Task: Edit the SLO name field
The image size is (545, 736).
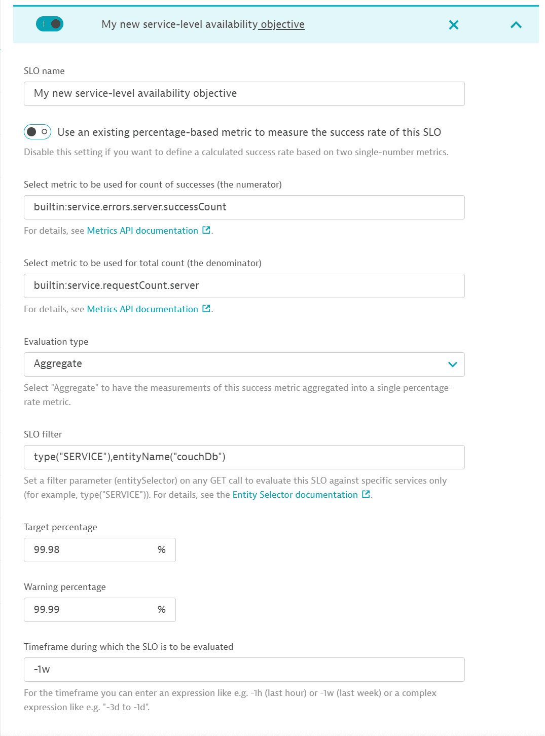Action: (x=244, y=93)
